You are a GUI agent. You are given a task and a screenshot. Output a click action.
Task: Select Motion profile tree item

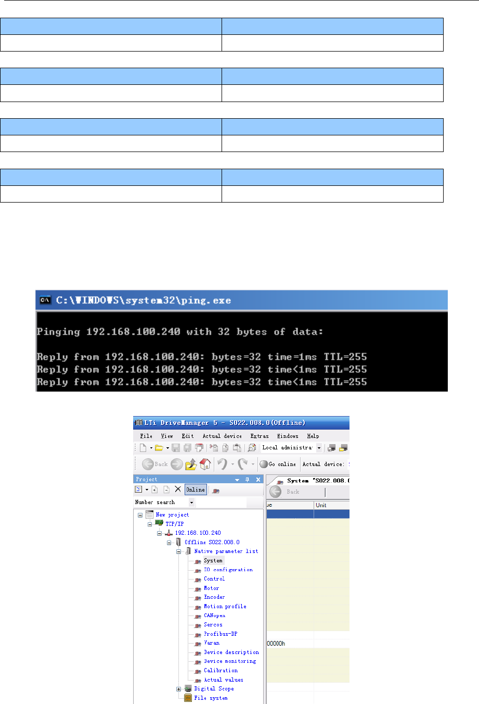click(225, 607)
